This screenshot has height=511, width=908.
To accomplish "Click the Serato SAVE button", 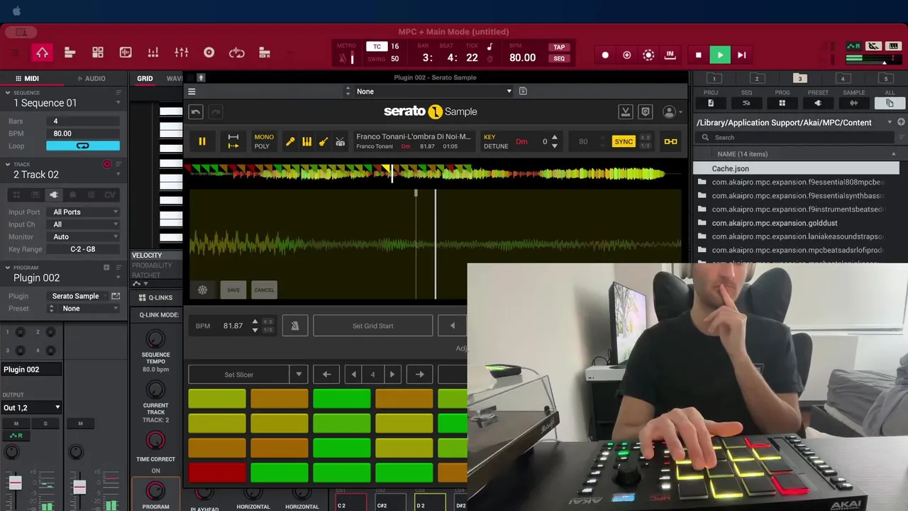I will (233, 290).
